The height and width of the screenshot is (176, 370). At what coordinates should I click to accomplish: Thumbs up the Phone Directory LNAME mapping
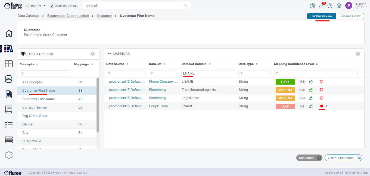coord(311,82)
